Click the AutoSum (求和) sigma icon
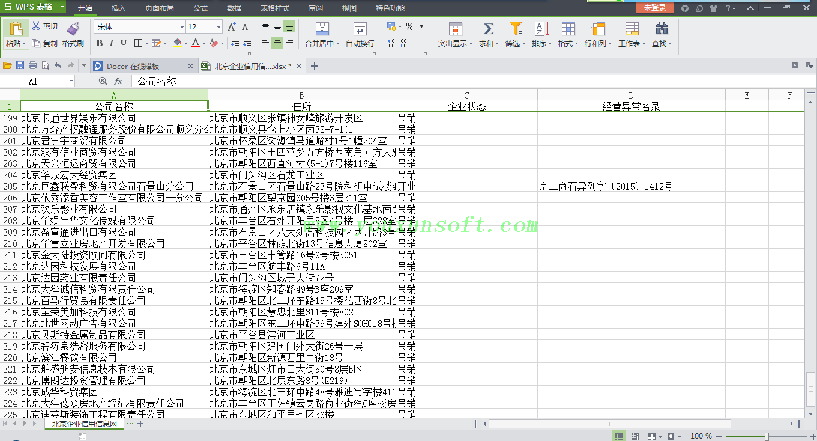This screenshot has width=817, height=441. 488,29
